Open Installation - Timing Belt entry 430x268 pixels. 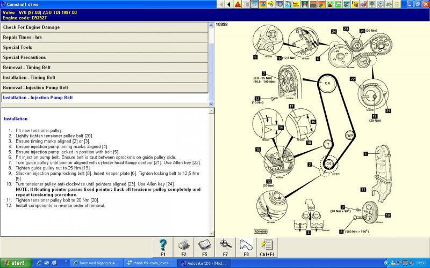coord(104,78)
